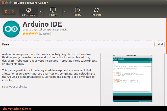This screenshot has height=111, width=167.
Task: Click the Arduino IDE title
Action: pyautogui.click(x=42, y=24)
